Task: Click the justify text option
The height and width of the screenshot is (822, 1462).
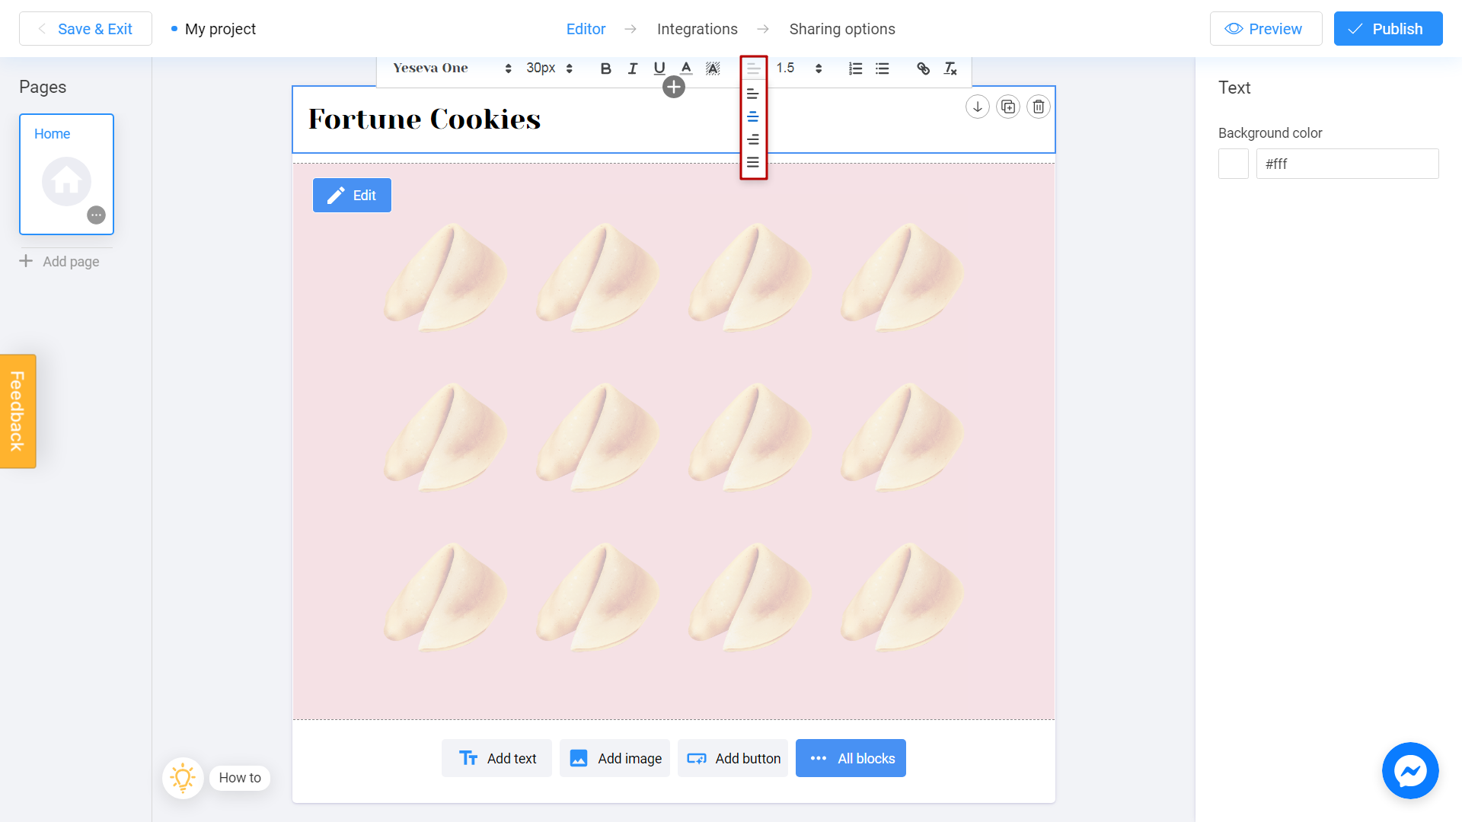Action: click(x=754, y=164)
